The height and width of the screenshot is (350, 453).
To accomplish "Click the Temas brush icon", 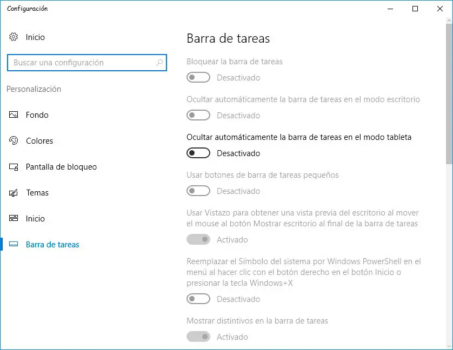I will pyautogui.click(x=14, y=193).
